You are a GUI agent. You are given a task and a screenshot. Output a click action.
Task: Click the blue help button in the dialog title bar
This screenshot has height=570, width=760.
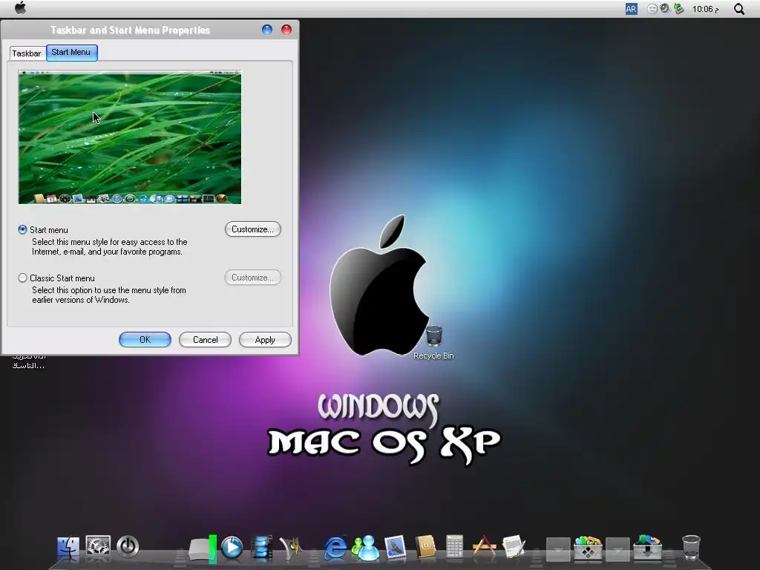pos(267,30)
